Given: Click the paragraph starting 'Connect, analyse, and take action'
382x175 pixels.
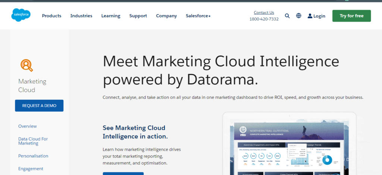Looking at the screenshot, I should 233,97.
